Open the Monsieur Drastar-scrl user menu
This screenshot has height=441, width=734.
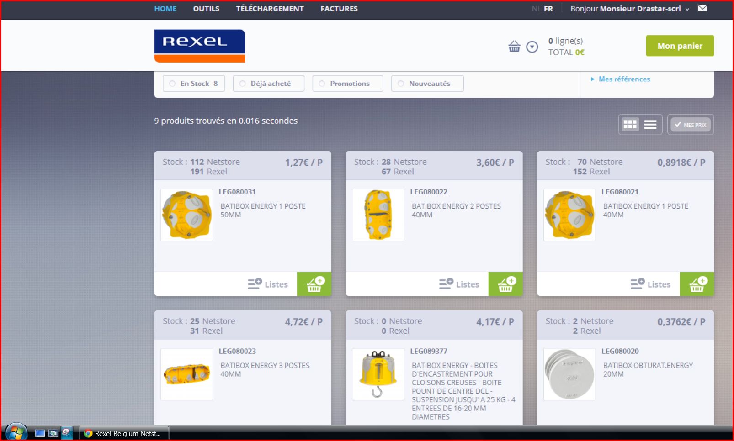[630, 9]
